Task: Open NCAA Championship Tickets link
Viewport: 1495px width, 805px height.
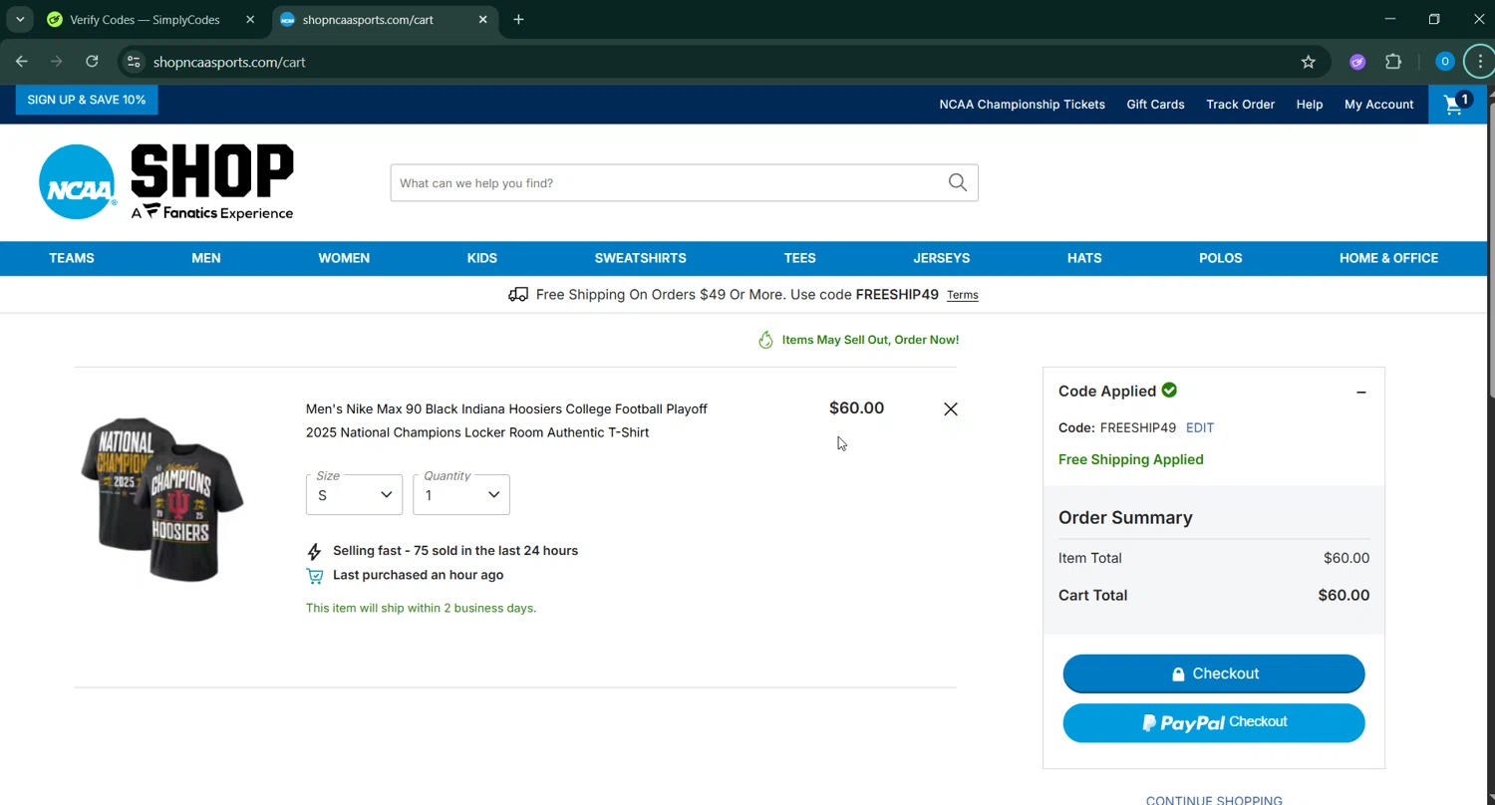Action: coord(1022,104)
